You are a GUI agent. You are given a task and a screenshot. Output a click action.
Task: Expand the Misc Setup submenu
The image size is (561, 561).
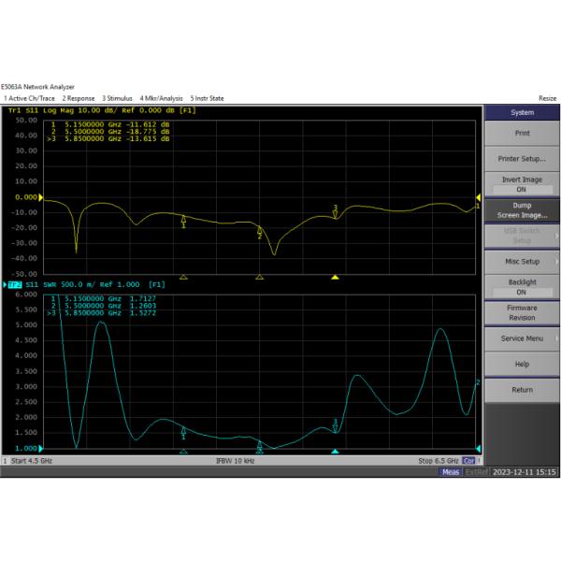click(x=521, y=261)
